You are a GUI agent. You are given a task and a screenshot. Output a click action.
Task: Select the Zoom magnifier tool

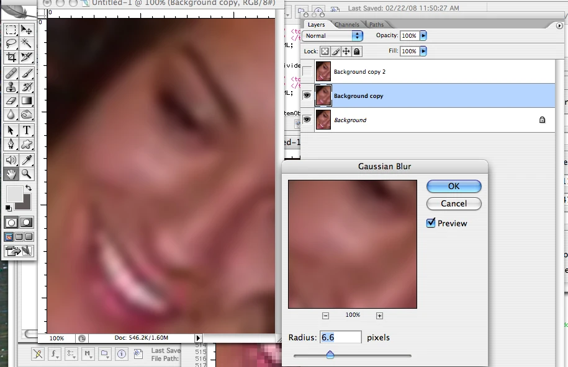(x=27, y=174)
